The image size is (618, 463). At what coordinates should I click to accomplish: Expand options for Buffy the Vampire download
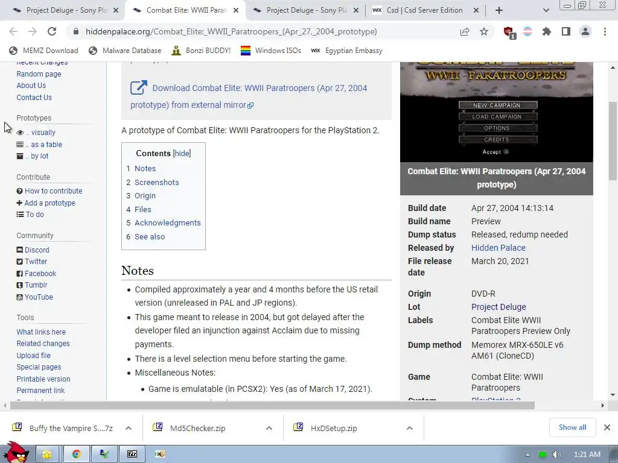click(129, 428)
